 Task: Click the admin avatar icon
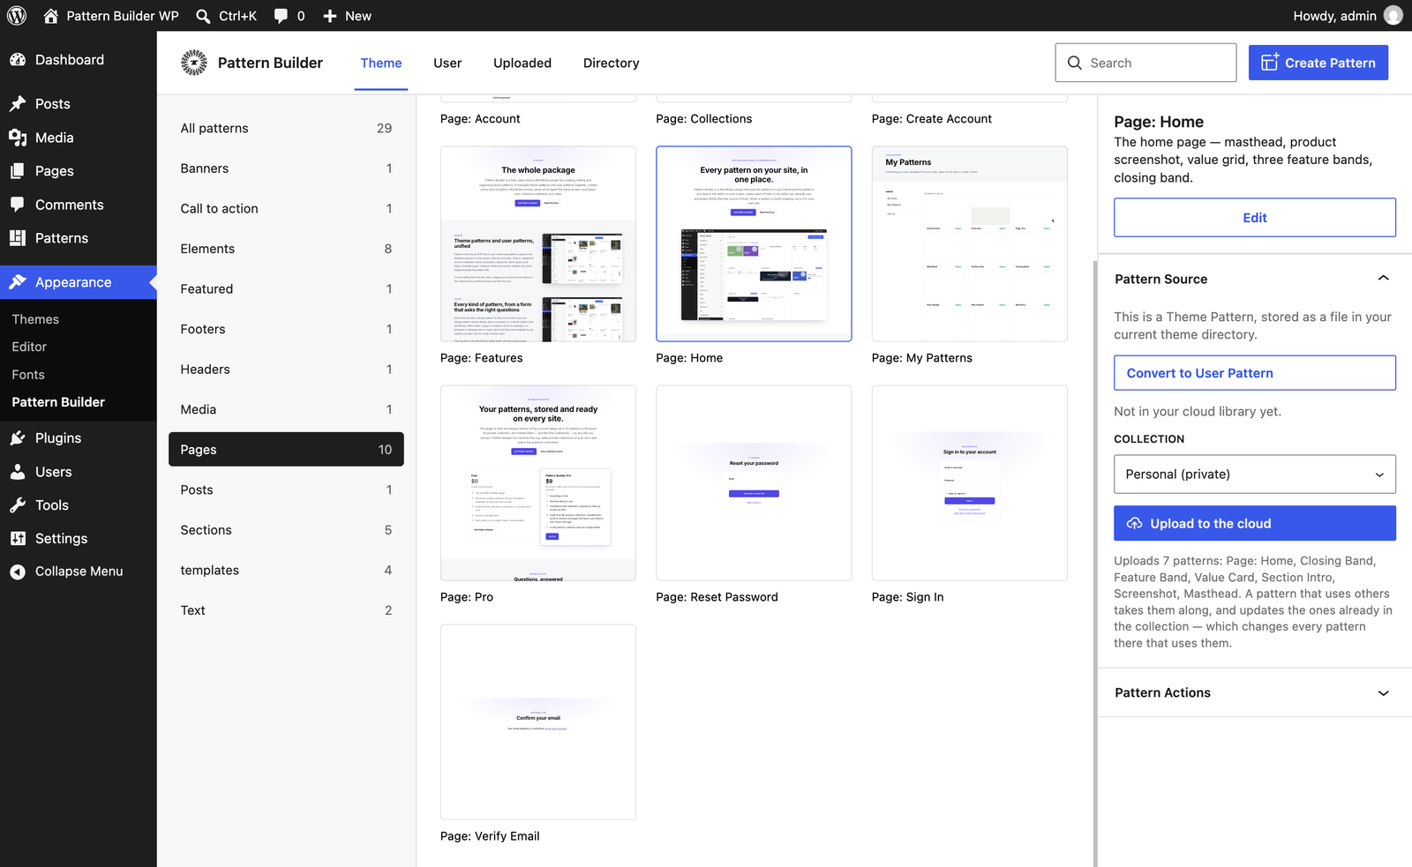click(x=1393, y=16)
